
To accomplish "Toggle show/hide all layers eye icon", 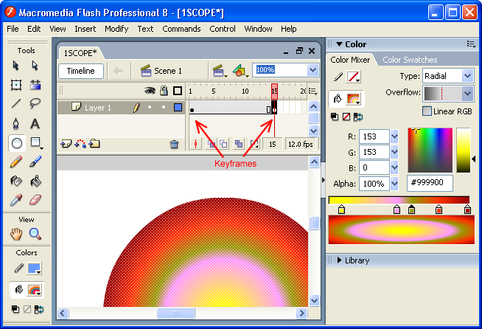I will point(150,91).
